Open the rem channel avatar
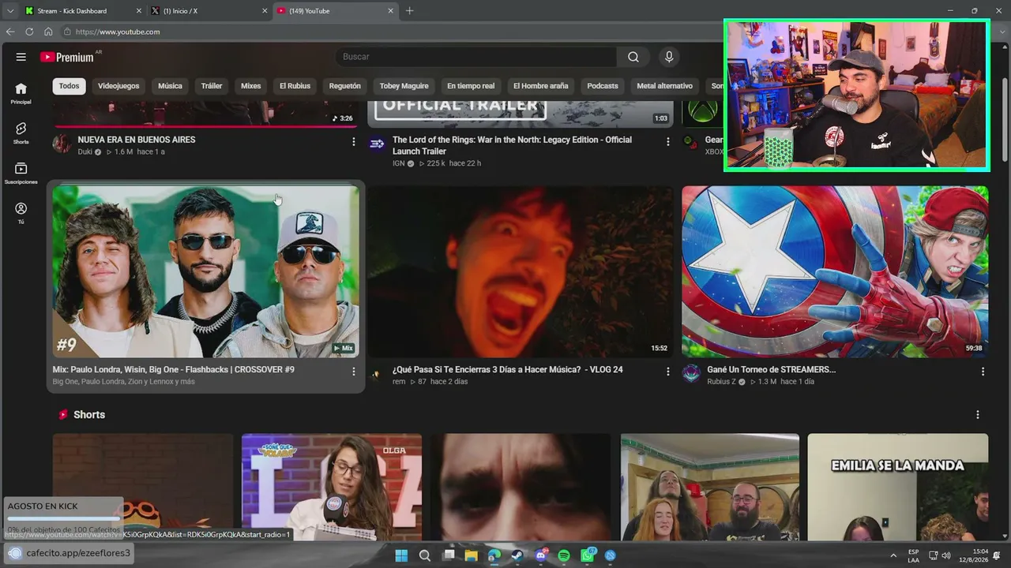Viewport: 1011px width, 568px height. tap(377, 373)
